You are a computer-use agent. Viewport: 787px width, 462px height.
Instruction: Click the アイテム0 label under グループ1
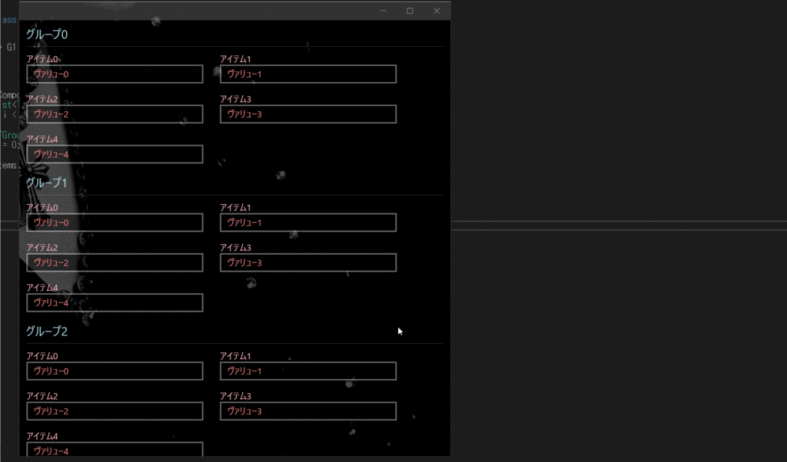42,207
